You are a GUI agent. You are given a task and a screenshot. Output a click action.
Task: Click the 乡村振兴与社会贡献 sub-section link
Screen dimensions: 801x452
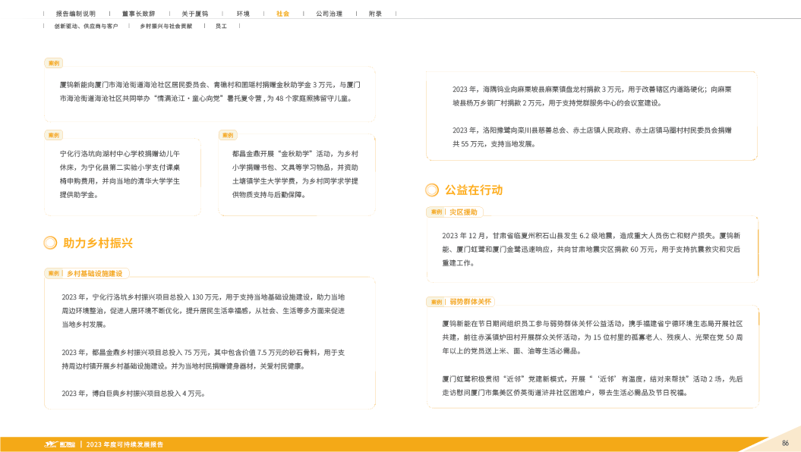coord(166,26)
